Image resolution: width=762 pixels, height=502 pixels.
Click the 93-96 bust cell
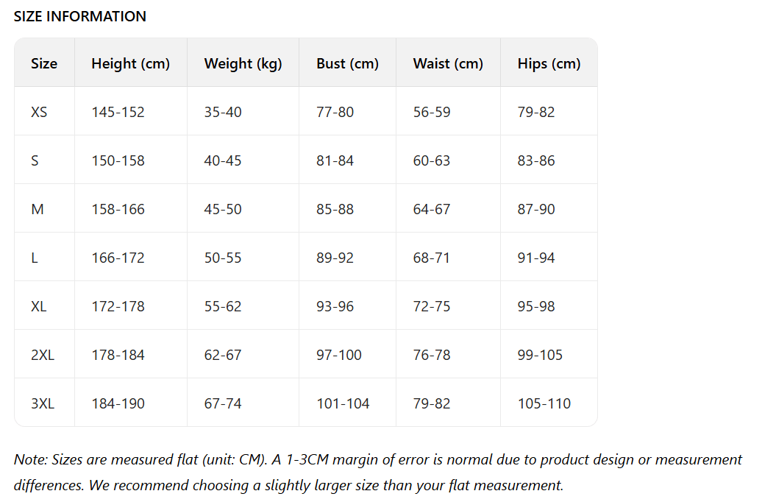point(335,306)
